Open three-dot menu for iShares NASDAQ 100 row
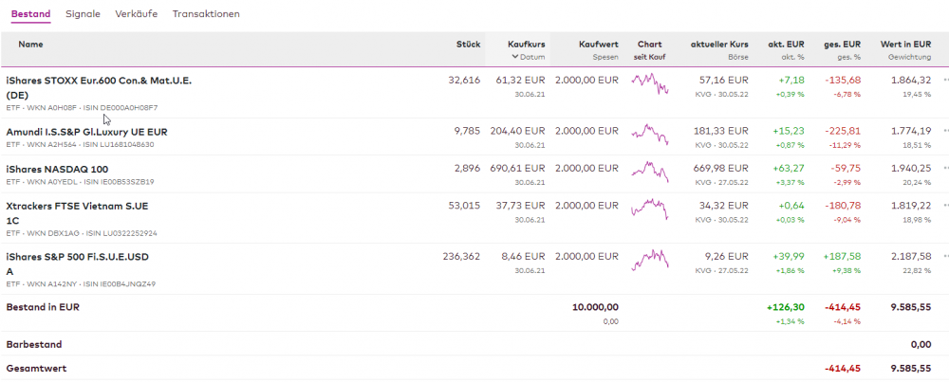The width and height of the screenshot is (949, 382). [x=945, y=169]
